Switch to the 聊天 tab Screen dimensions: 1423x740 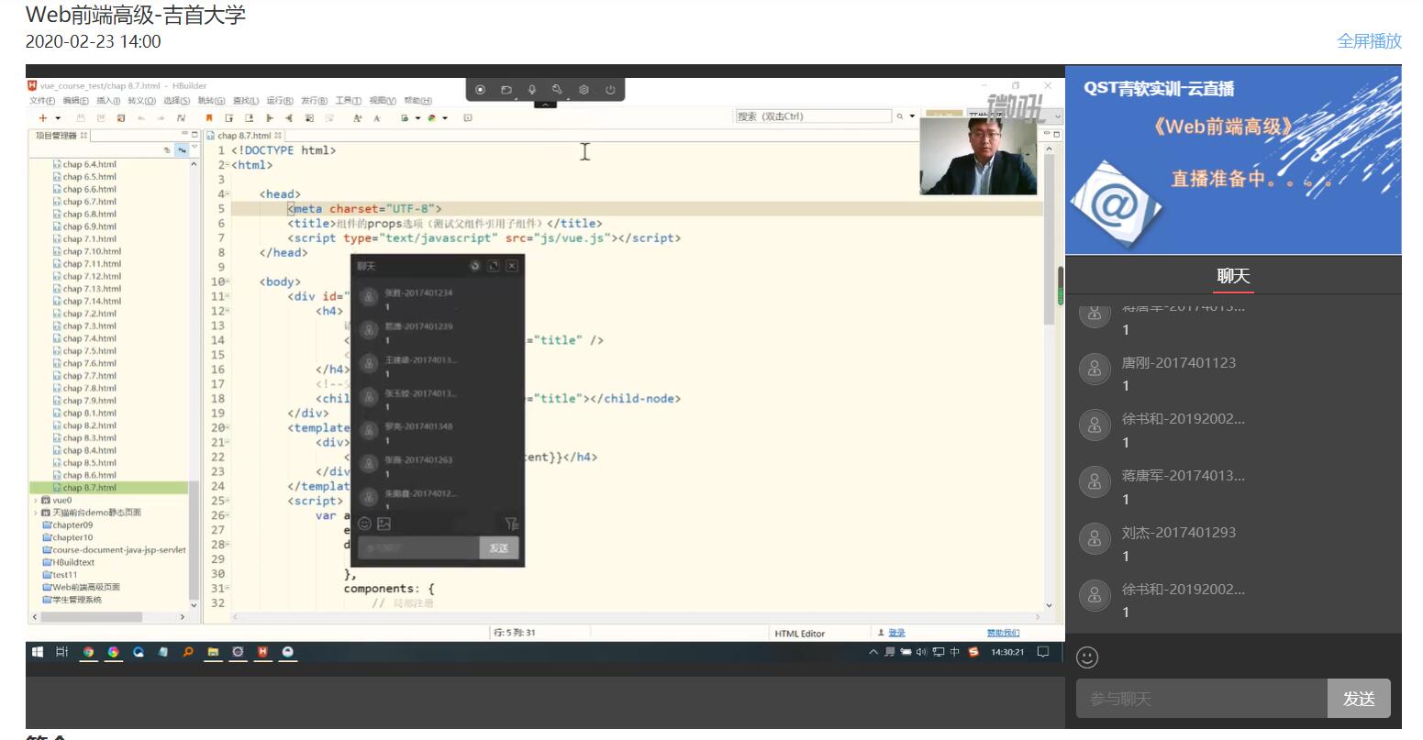click(x=1233, y=276)
